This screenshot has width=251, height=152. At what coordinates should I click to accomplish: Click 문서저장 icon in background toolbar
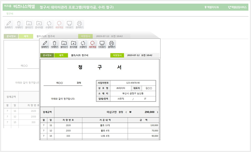[x=39, y=25]
